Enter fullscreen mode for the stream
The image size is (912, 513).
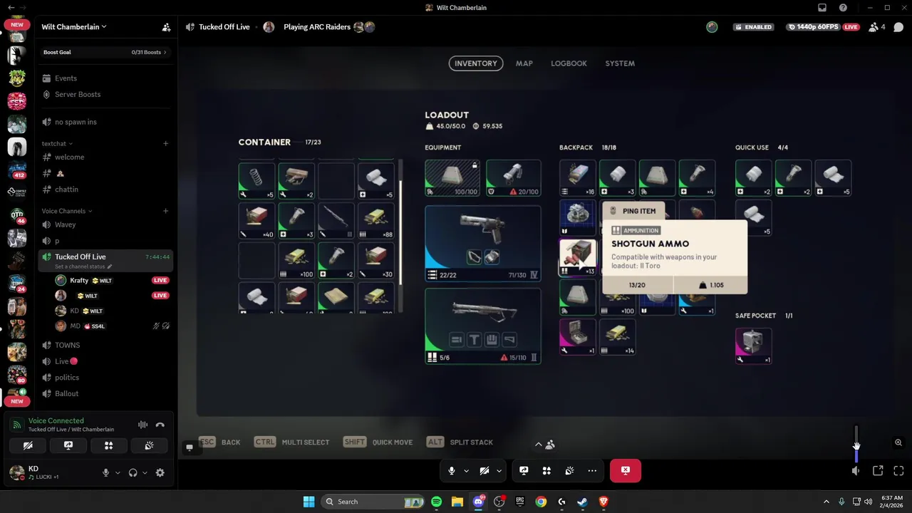click(x=898, y=470)
